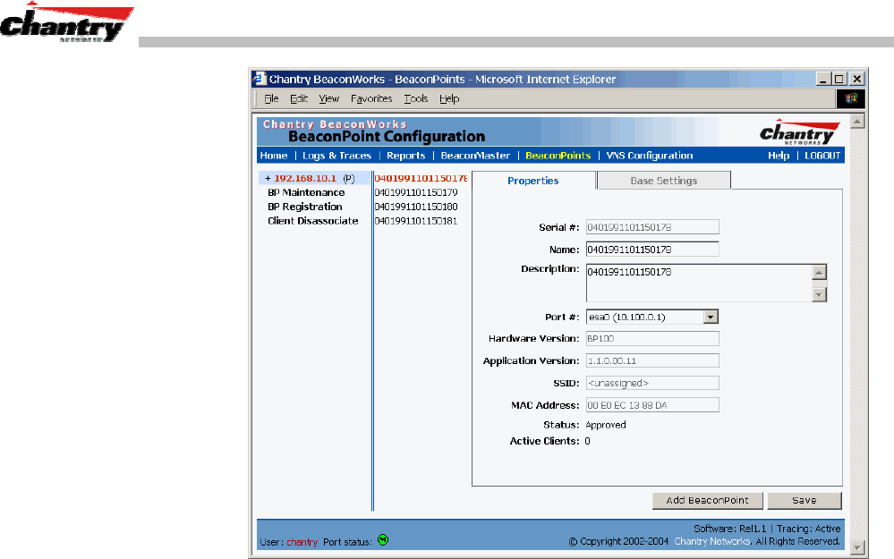Click the MAC Address field

[652, 405]
